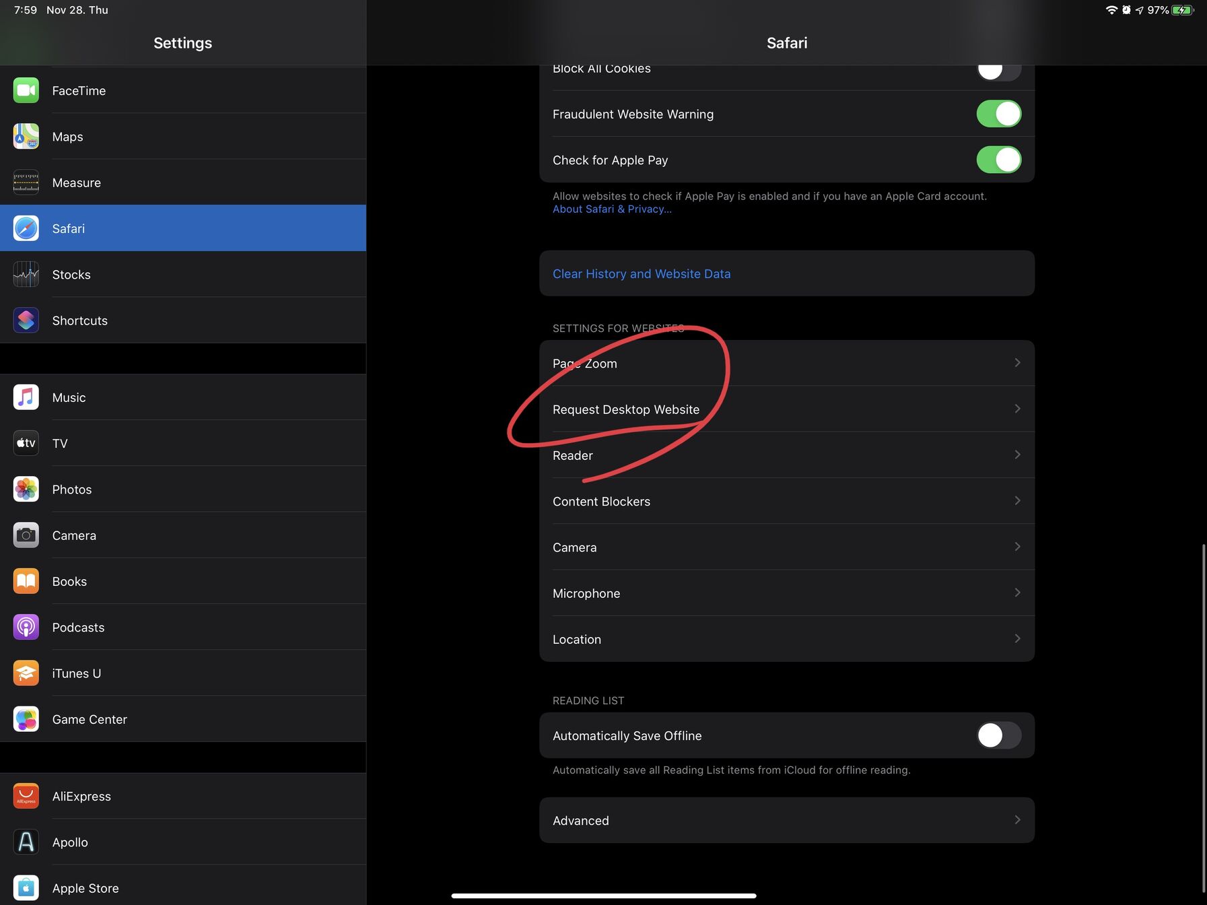Tap the Wi-Fi status icon
Viewport: 1207px width, 905px height.
tap(1111, 10)
